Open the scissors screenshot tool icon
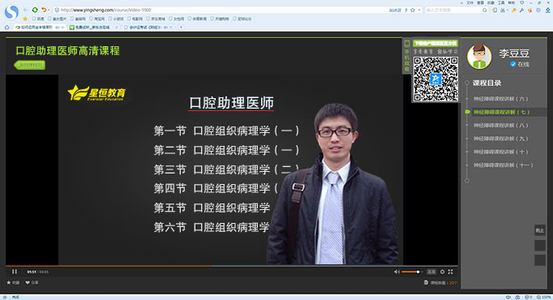 503,11
